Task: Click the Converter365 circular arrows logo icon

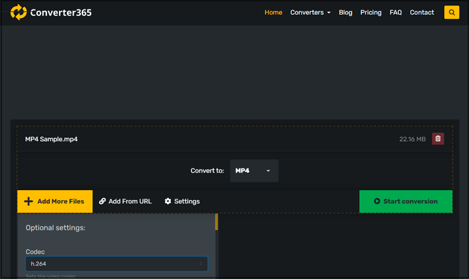Action: pyautogui.click(x=19, y=12)
